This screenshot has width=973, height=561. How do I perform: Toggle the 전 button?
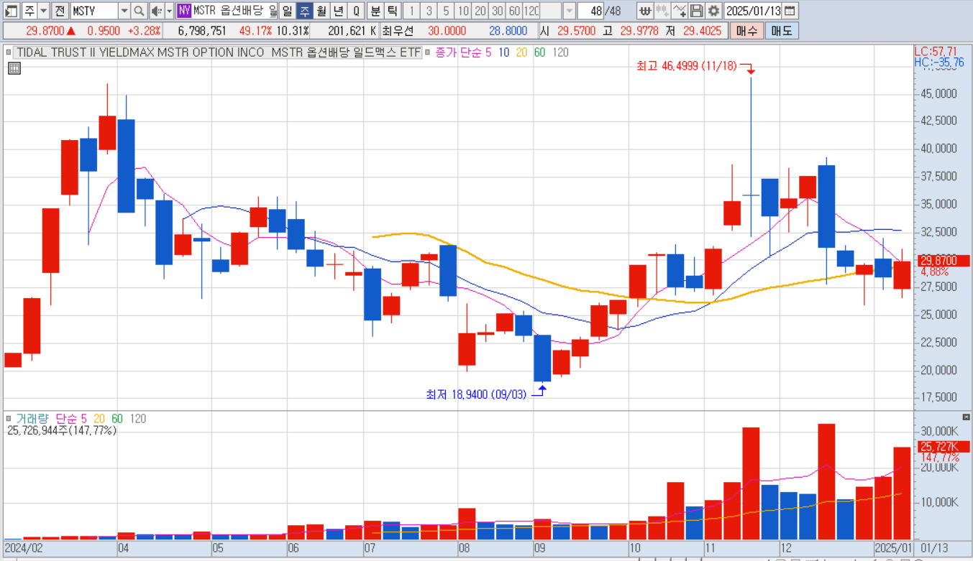pyautogui.click(x=60, y=11)
